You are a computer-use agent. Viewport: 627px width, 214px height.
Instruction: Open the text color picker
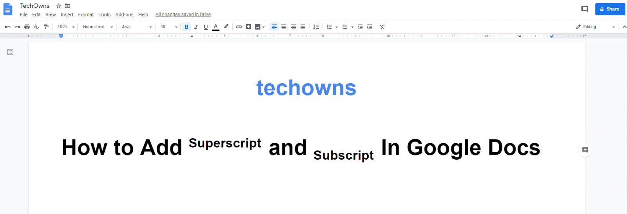(216, 27)
